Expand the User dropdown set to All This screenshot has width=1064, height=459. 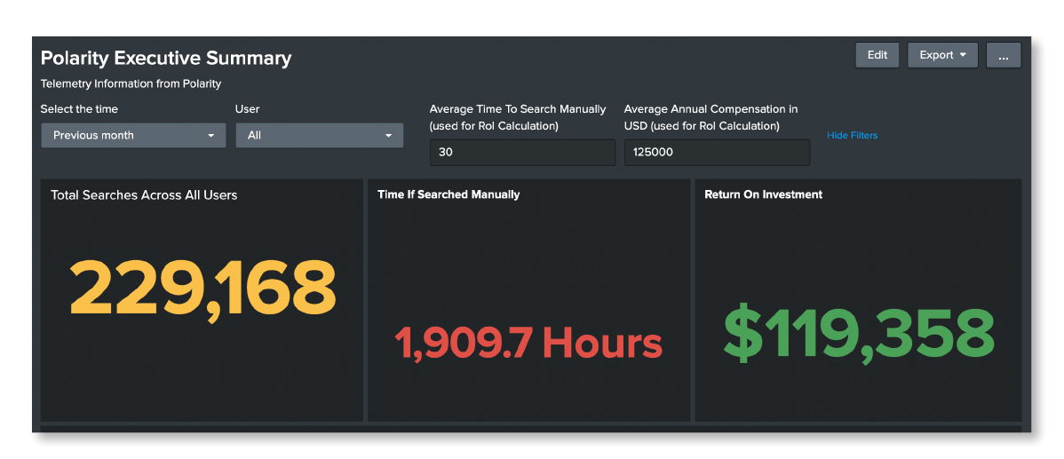point(320,135)
